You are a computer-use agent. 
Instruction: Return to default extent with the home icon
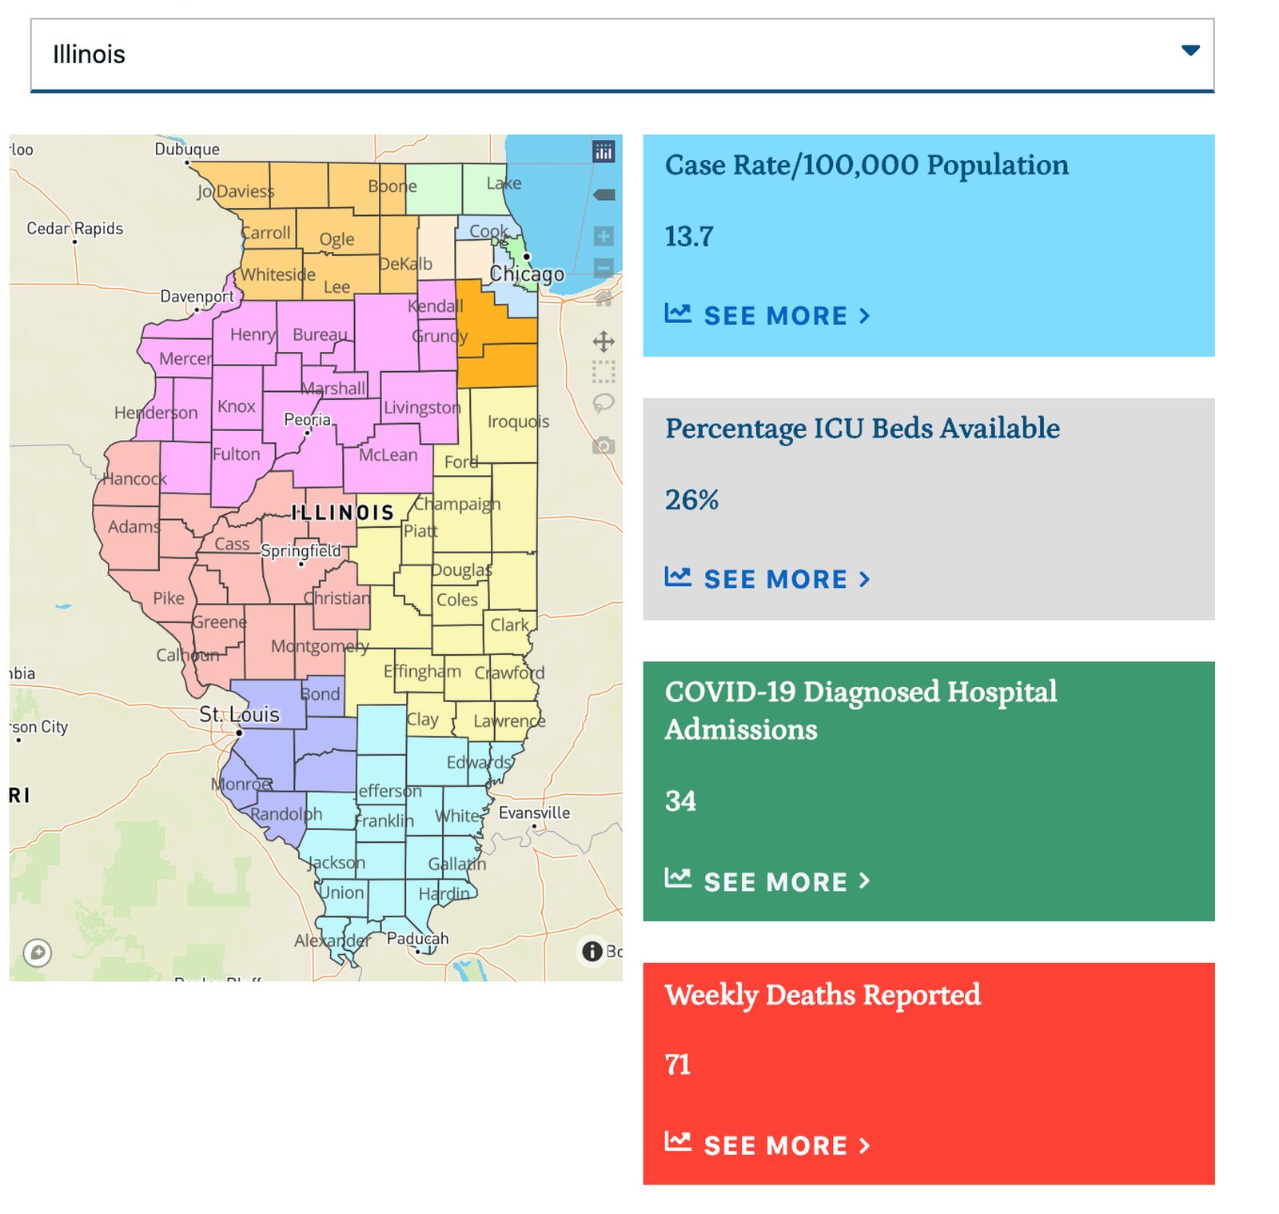(603, 298)
